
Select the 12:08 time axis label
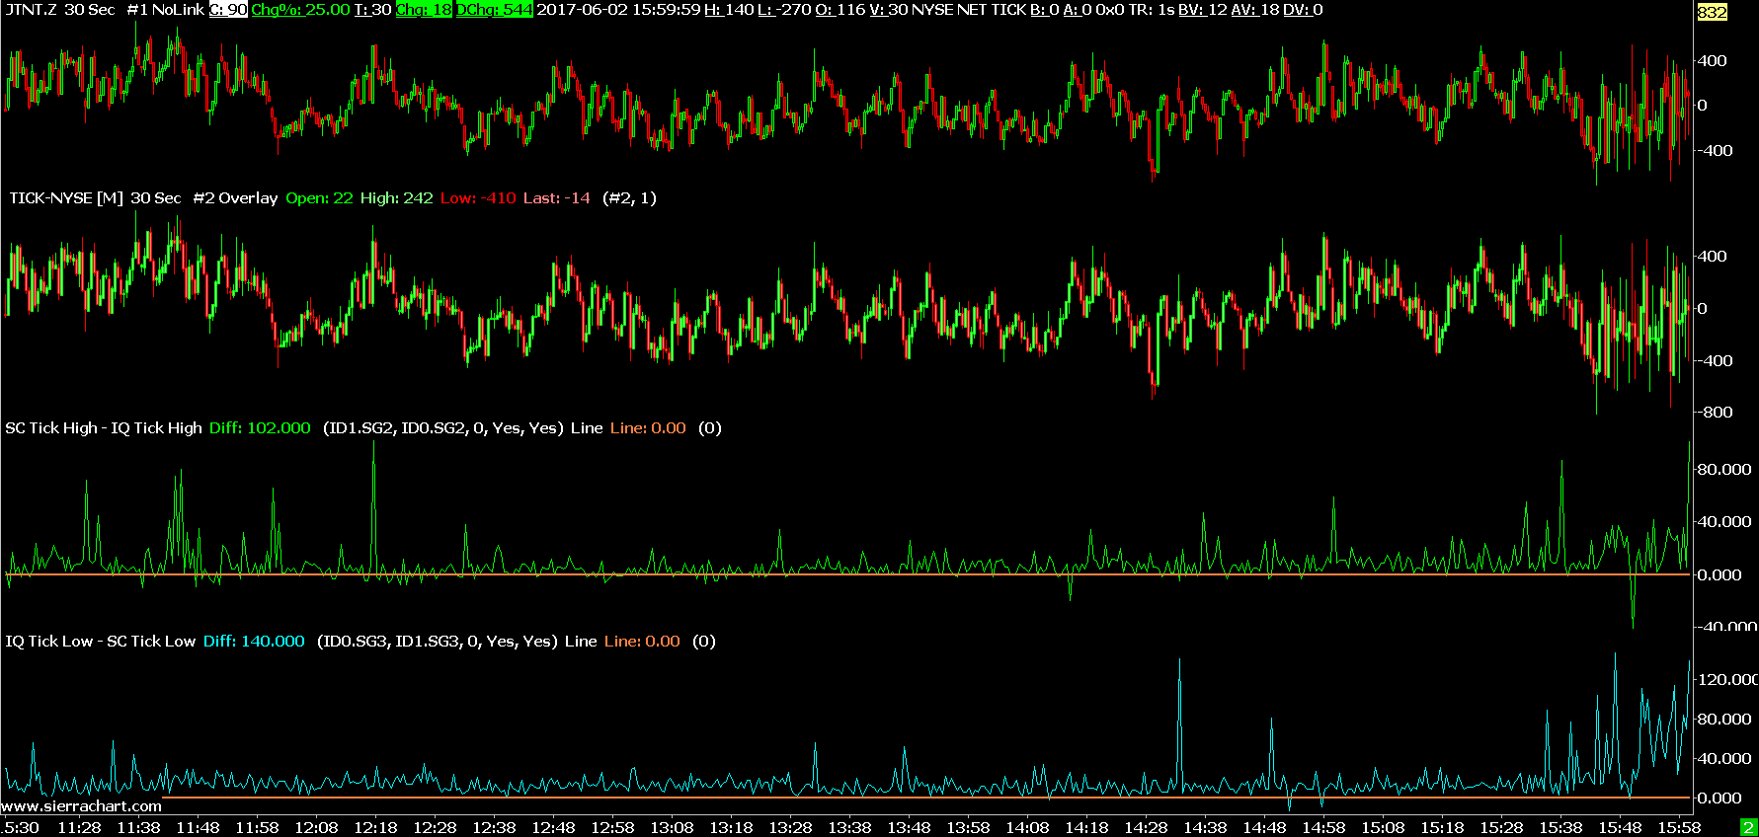(x=316, y=828)
